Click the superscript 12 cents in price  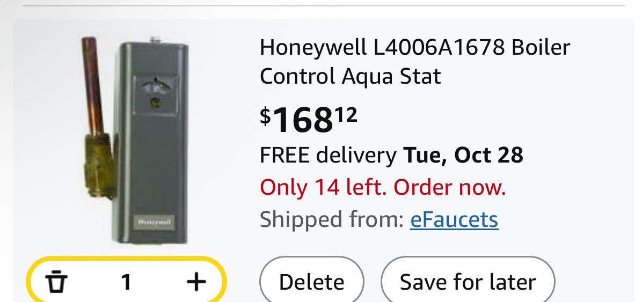pyautogui.click(x=347, y=114)
